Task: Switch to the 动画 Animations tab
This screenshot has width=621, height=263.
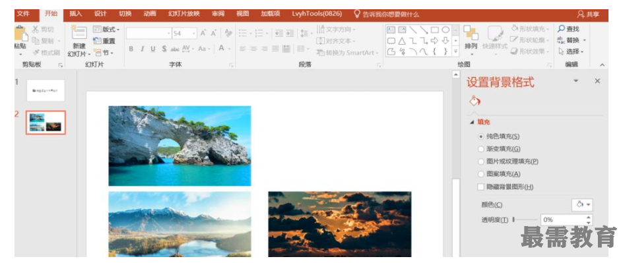Action: (150, 14)
